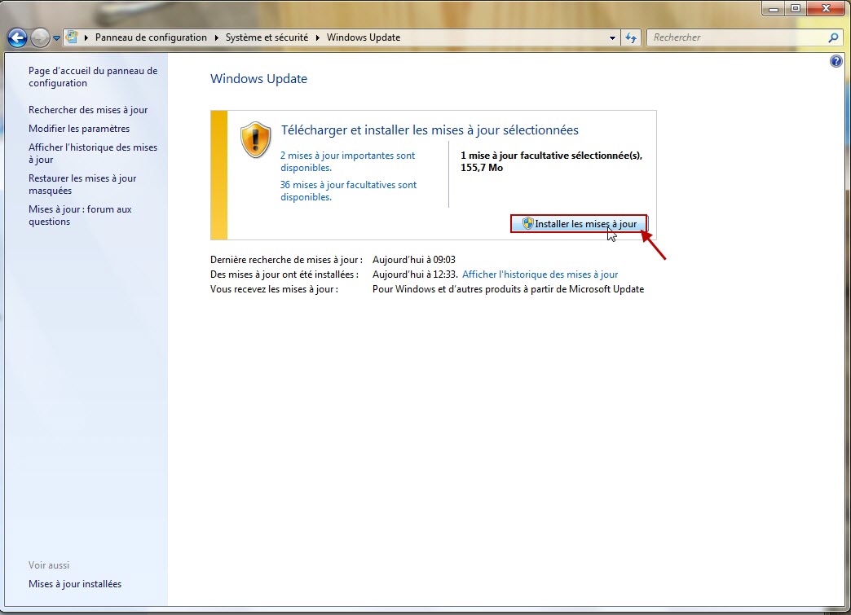Open Mises à jour : forum aux questions
The image size is (851, 615).
coord(80,215)
